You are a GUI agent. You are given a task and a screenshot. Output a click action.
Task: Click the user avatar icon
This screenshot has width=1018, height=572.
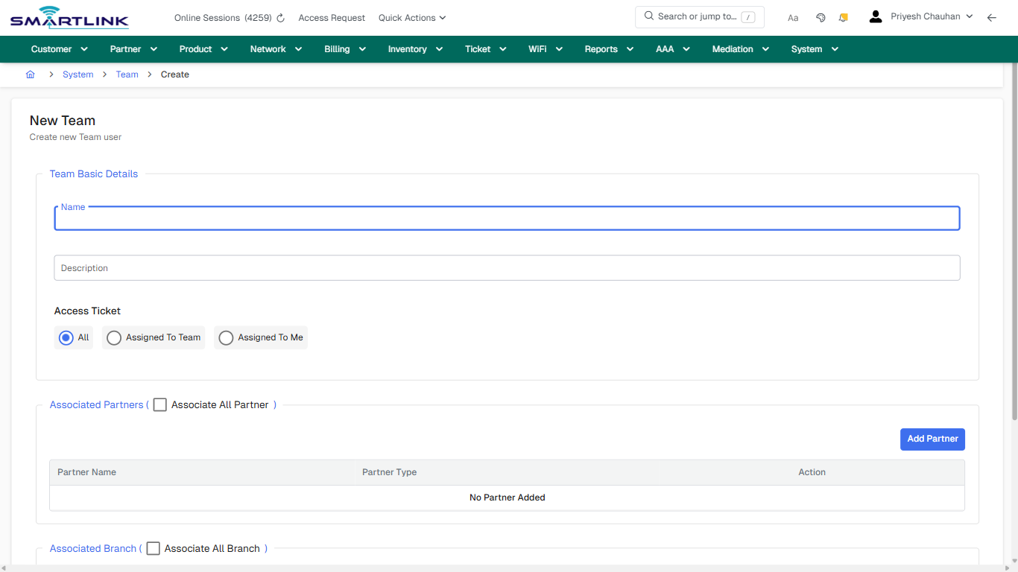875,16
